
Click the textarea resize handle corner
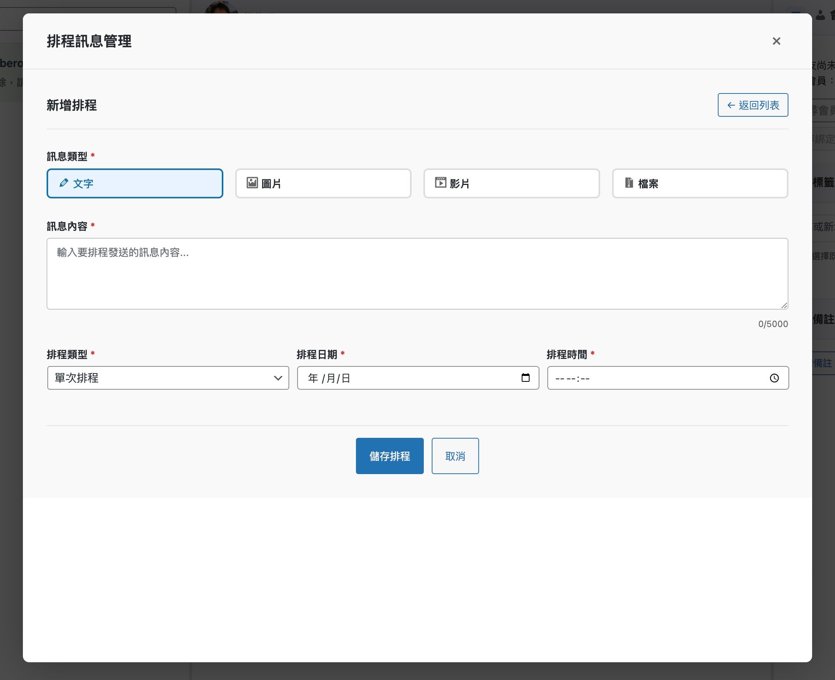784,306
